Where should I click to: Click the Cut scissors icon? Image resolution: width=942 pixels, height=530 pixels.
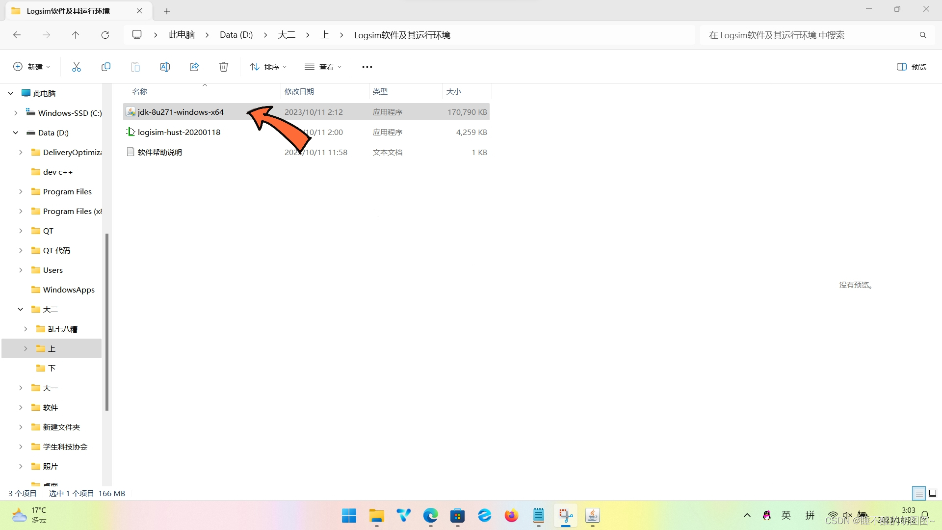tap(76, 67)
